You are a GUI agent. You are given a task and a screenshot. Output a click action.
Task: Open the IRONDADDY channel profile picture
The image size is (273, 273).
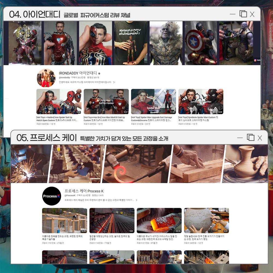(46, 78)
